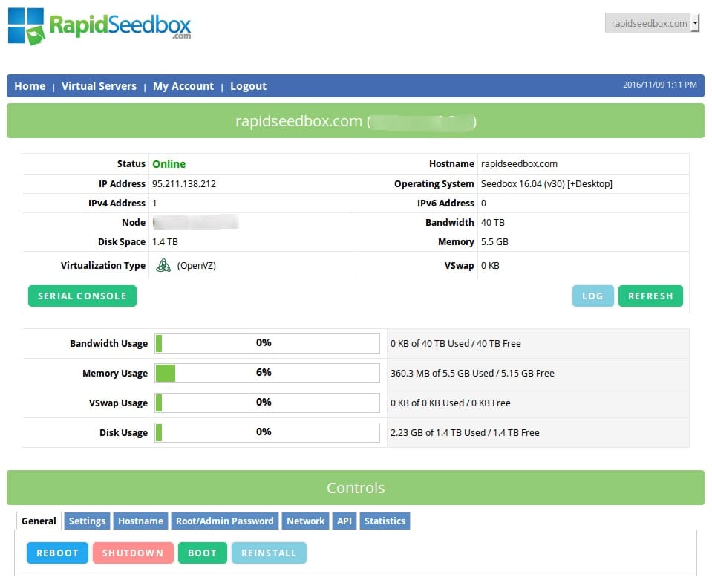The width and height of the screenshot is (712, 586).
Task: Click the Disk Space value 1.4 TB
Action: pyautogui.click(x=165, y=241)
